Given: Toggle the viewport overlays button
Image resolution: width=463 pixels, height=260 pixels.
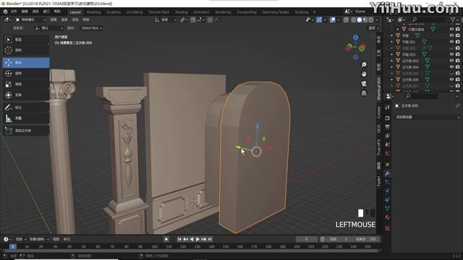Looking at the screenshot, I should [x=333, y=19].
